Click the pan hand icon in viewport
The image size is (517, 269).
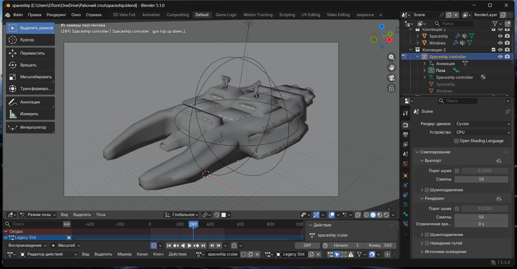click(391, 68)
